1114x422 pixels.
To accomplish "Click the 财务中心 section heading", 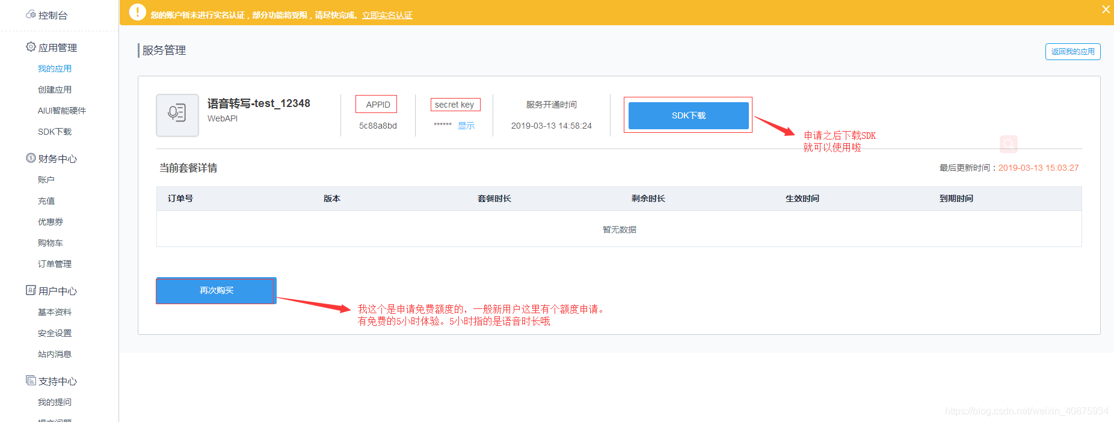I will [x=58, y=159].
